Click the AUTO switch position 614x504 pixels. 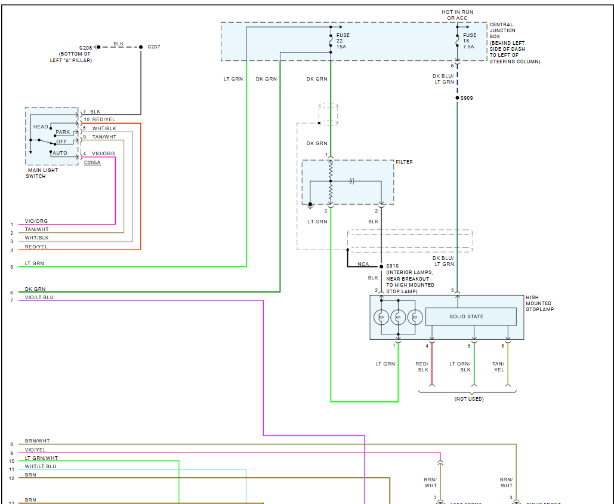(x=60, y=153)
